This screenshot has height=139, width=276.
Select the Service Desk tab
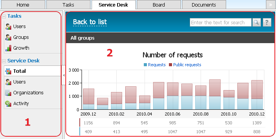(x=114, y=5)
